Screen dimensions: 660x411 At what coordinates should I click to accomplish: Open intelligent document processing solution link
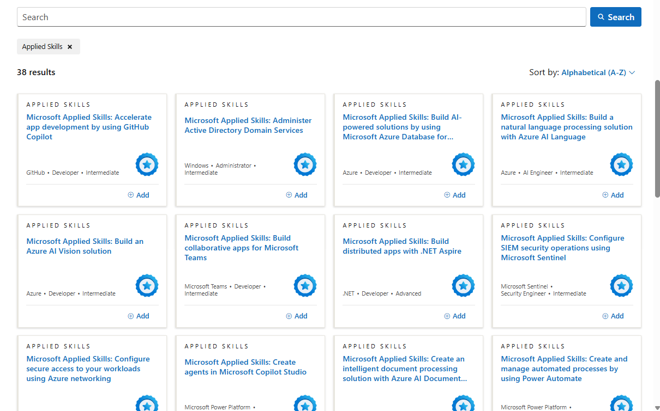pyautogui.click(x=405, y=369)
